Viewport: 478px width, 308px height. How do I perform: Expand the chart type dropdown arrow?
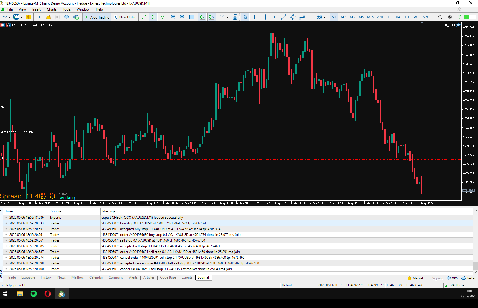(x=9, y=17)
